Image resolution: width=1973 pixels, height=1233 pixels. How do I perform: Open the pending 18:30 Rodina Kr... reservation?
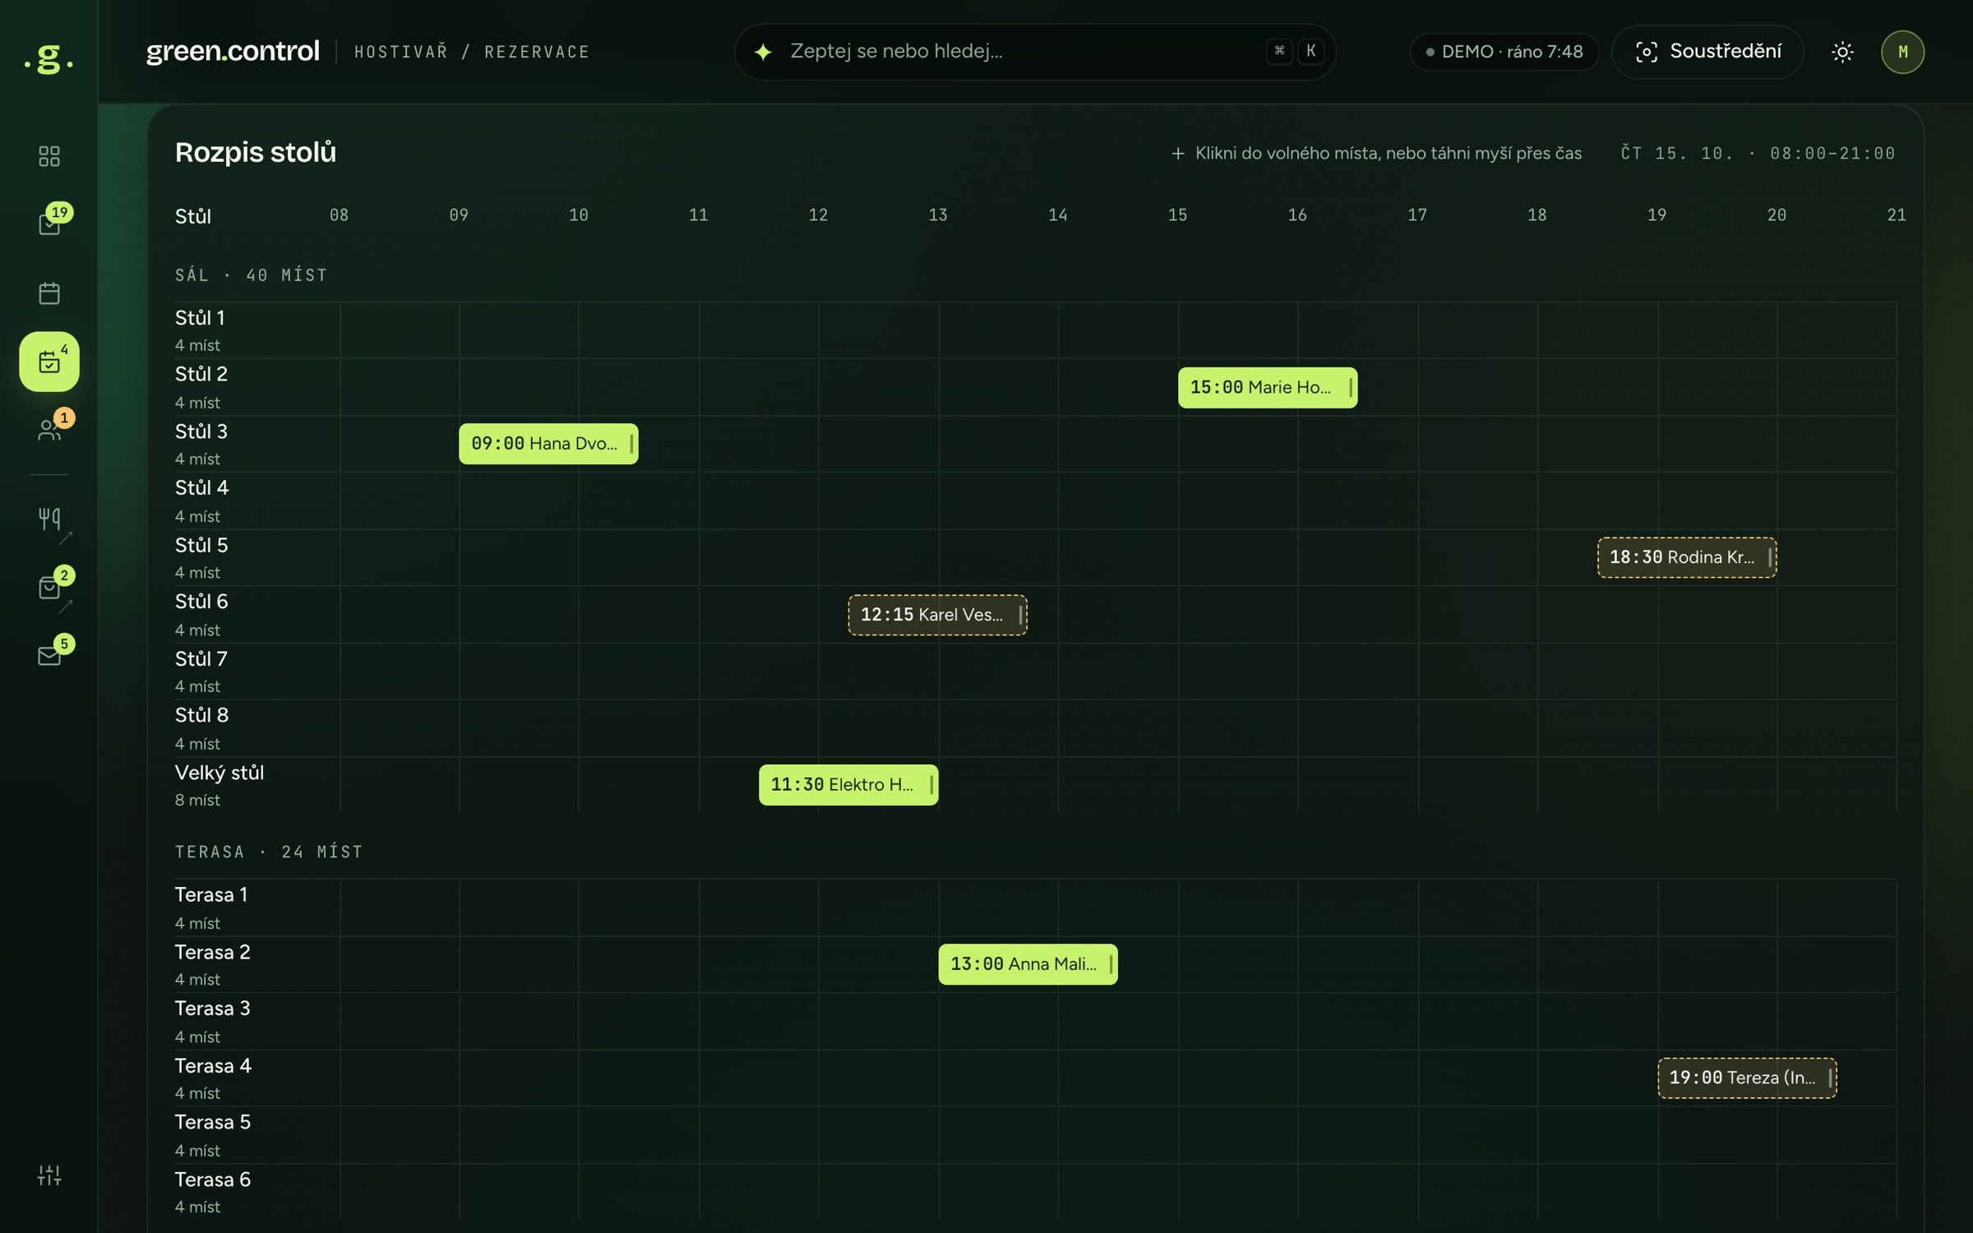click(x=1687, y=557)
